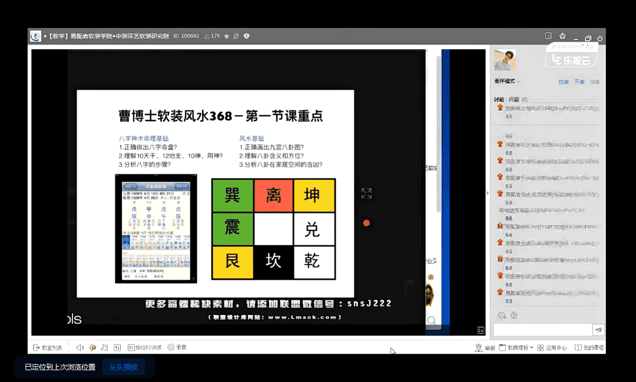The width and height of the screenshot is (636, 382).
Task: Collapse the right chat panel arrow
Action: coord(487,193)
